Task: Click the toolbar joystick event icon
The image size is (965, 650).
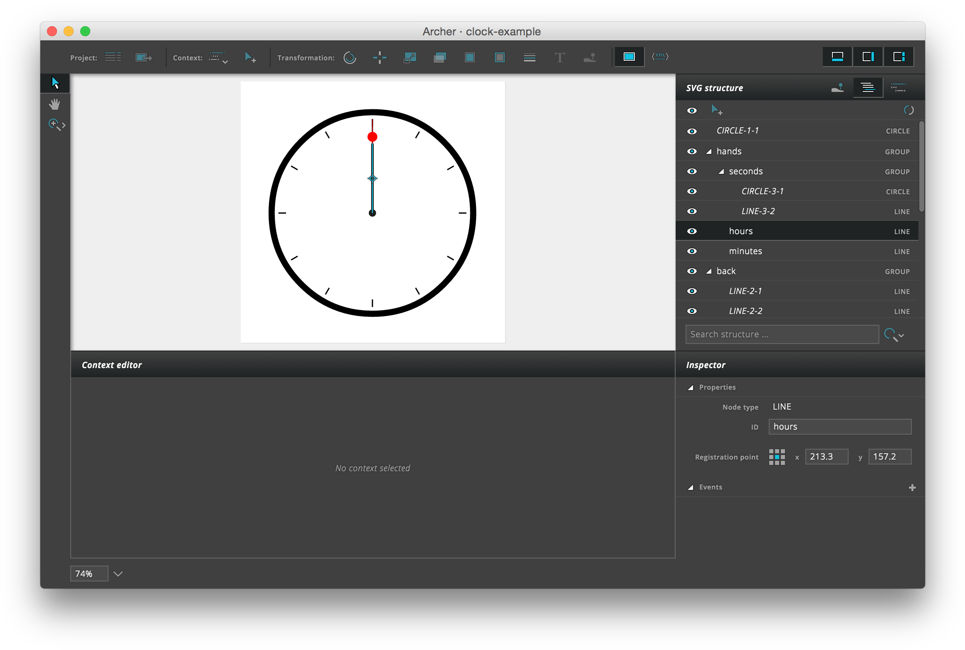Action: click(x=590, y=57)
